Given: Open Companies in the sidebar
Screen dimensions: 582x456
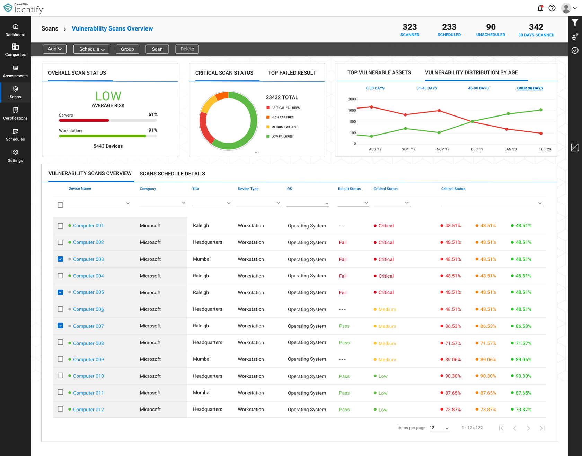Looking at the screenshot, I should 15,50.
